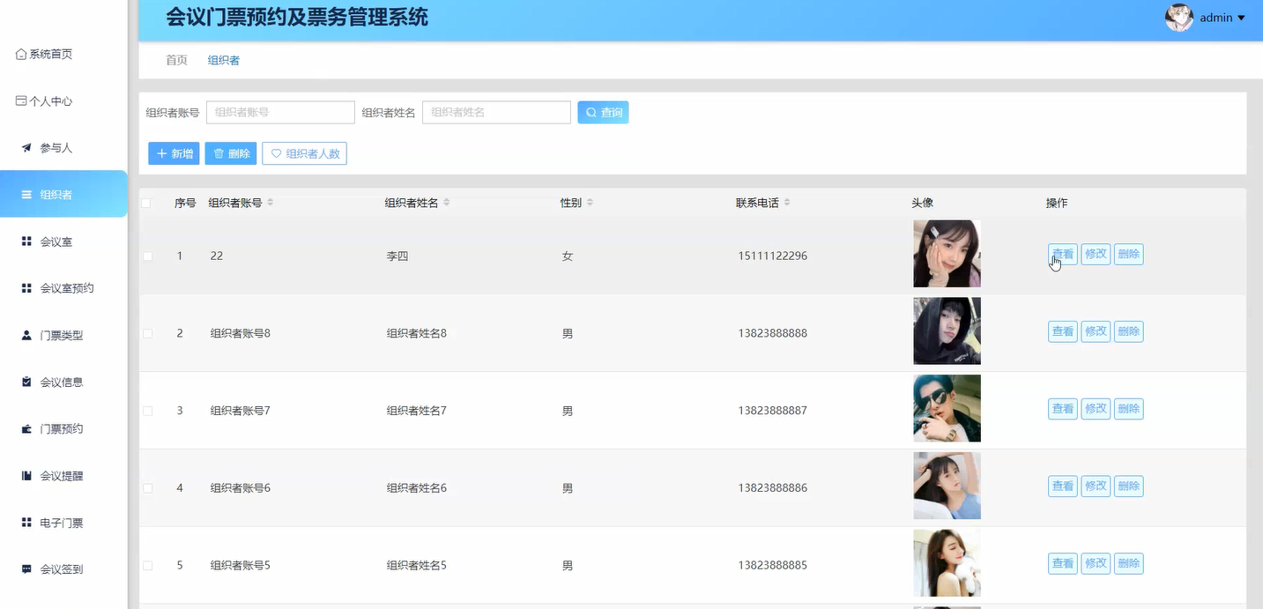Click the clipboard icon beside 会议信息
The image size is (1263, 609).
[26, 382]
